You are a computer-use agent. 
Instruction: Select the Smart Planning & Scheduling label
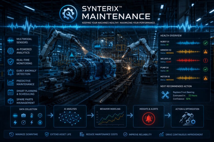coord(27,92)
